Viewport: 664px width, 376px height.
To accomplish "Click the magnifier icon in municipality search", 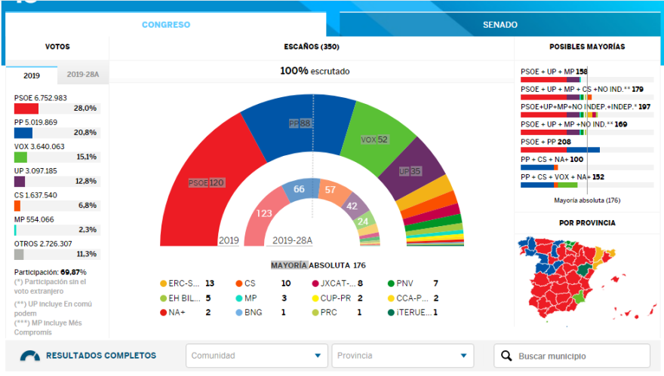I will tap(506, 356).
